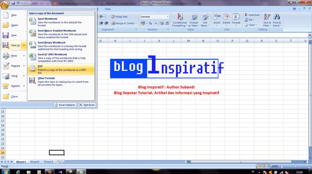Choose Excel 97-2003 Workbook format

[x=61, y=58]
